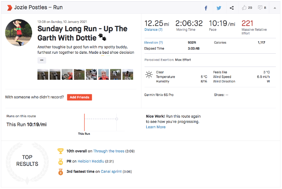Expand the description with the ellipsis button
The height and width of the screenshot is (189, 282).
[x=42, y=60]
